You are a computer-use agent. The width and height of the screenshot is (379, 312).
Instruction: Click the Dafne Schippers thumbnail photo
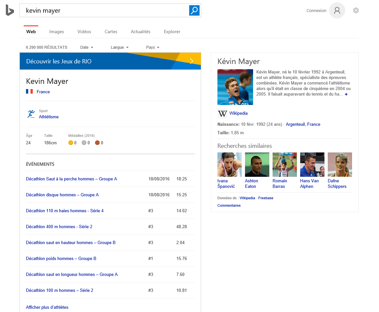[x=340, y=164]
